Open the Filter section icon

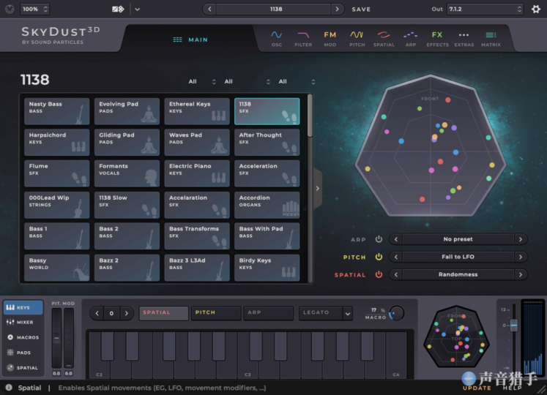coord(303,38)
